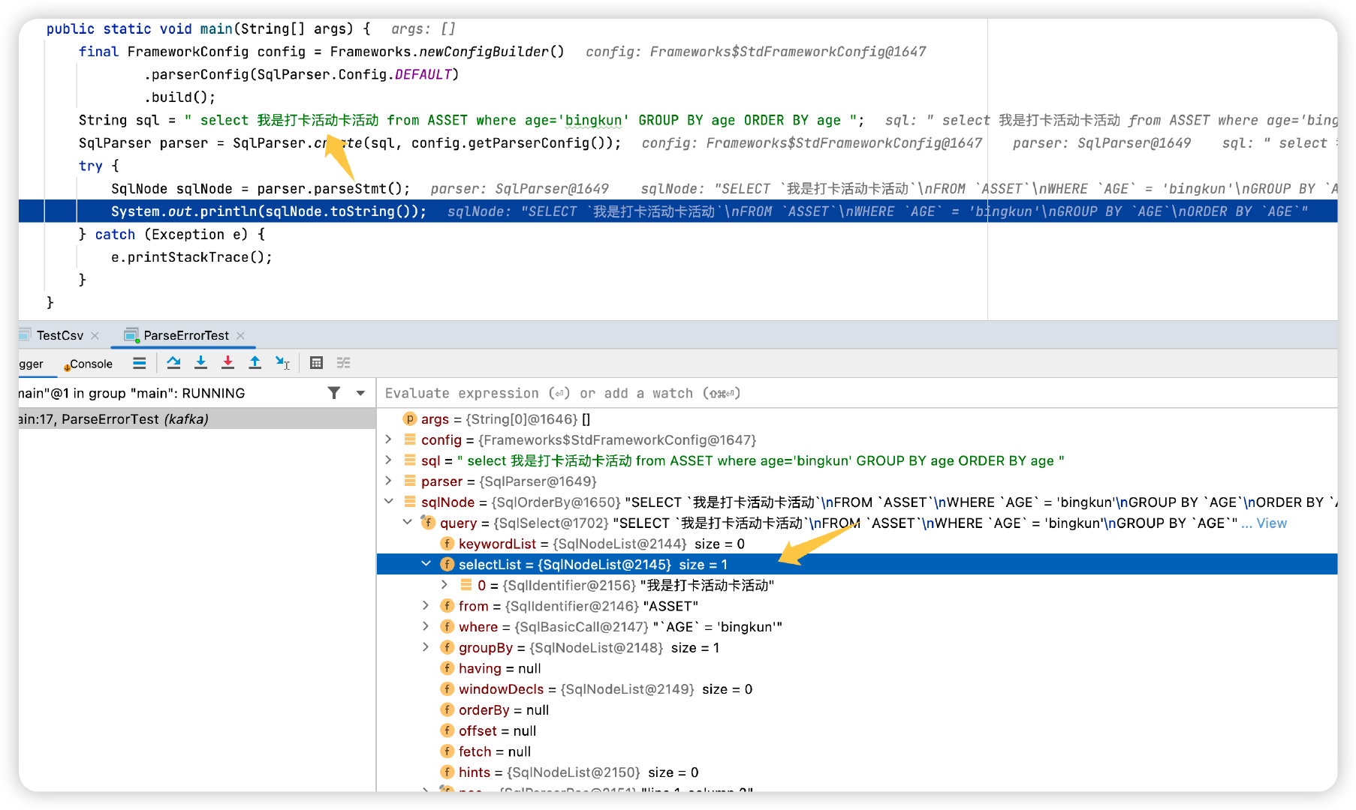Image resolution: width=1356 pixels, height=810 pixels.
Task: Click the Step Into blue arrow icon
Action: click(200, 363)
